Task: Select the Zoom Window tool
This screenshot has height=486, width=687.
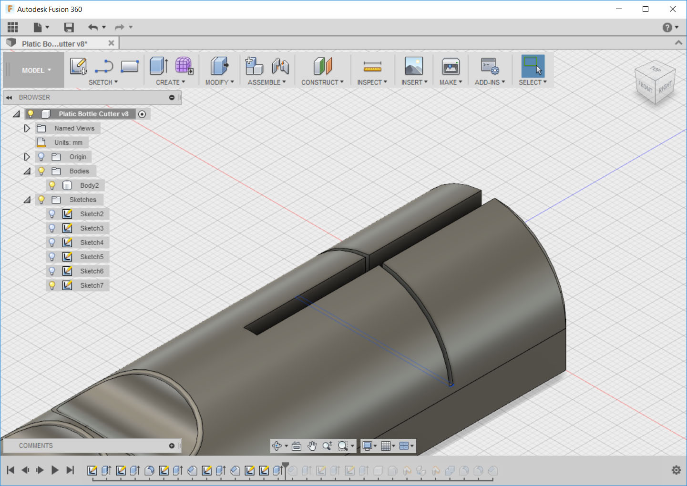Action: (342, 446)
